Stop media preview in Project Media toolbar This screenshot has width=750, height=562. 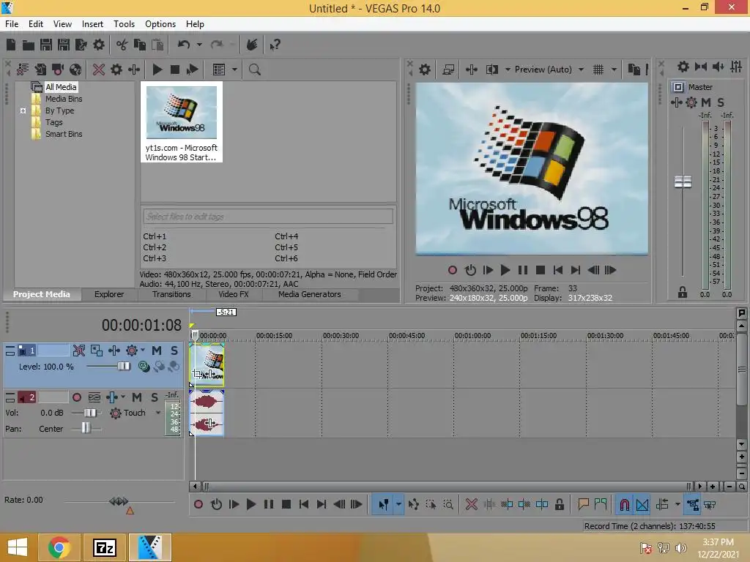(x=174, y=70)
